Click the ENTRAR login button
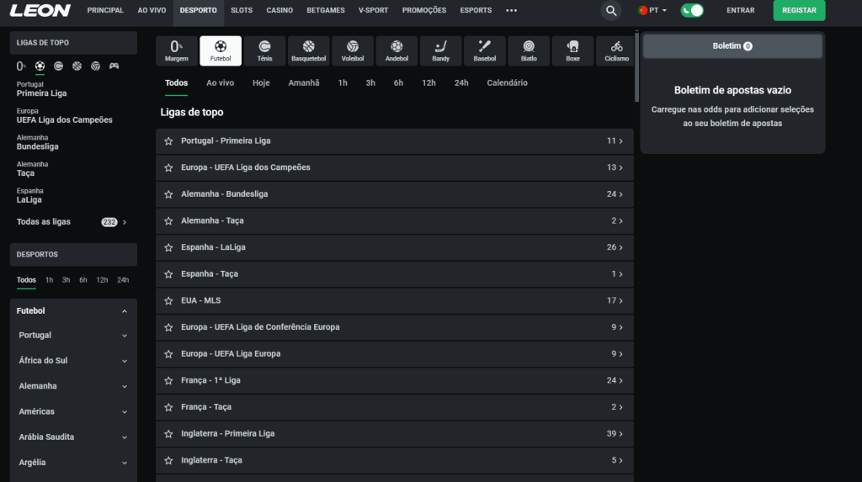Image resolution: width=862 pixels, height=482 pixels. (740, 10)
